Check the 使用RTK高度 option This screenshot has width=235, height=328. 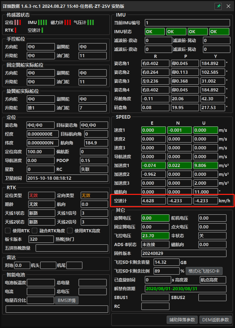(70, 231)
